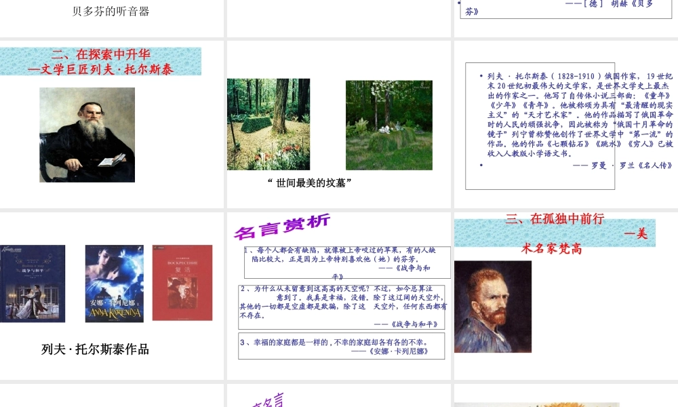
Task: Select the '罗曼·罗兰《名人传》' citation line
Action: [622, 166]
